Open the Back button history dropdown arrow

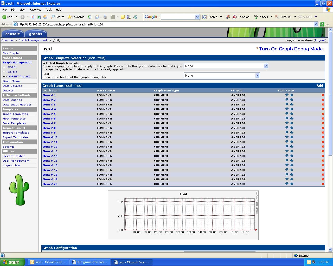pos(16,17)
